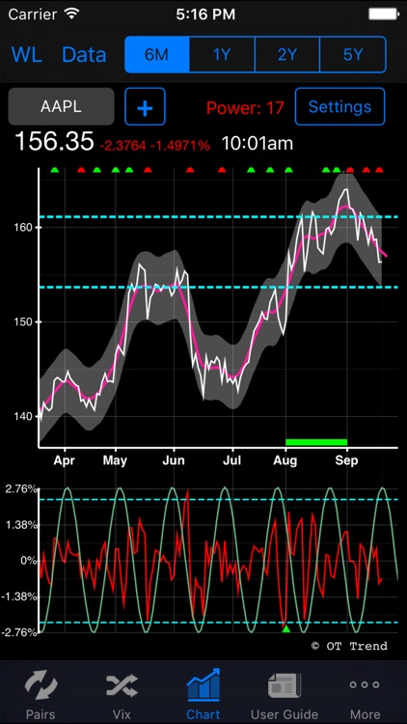Open the Data view
Image resolution: width=407 pixels, height=724 pixels.
(84, 54)
